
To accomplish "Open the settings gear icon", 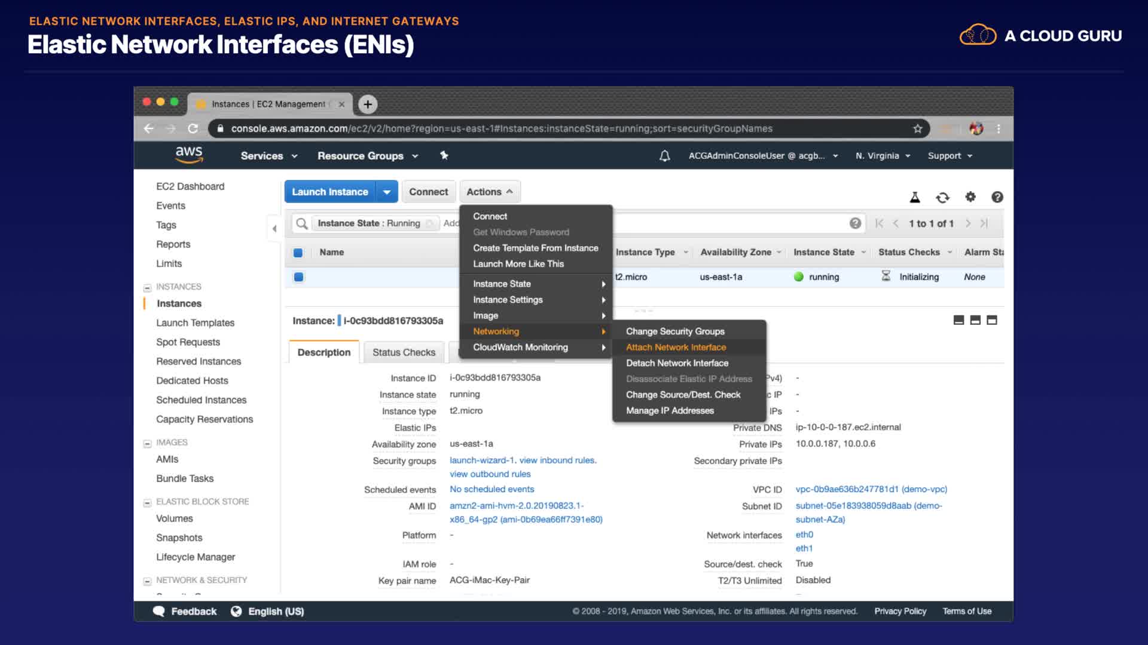I will tap(970, 196).
